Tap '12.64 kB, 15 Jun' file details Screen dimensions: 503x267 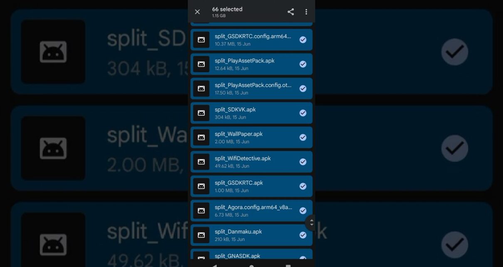232,68
